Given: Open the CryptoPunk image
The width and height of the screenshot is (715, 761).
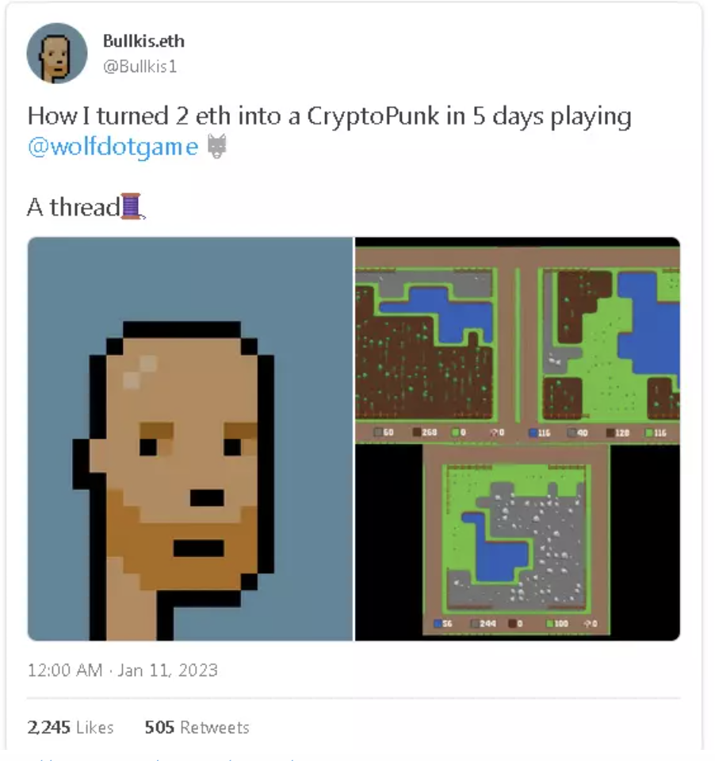Looking at the screenshot, I should pos(190,438).
